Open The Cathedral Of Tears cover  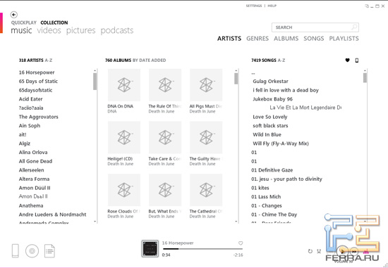click(x=206, y=190)
